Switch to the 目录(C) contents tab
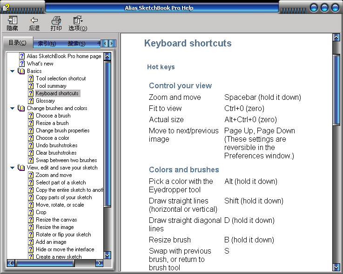Viewport: 343px width, 274px height. (x=18, y=42)
